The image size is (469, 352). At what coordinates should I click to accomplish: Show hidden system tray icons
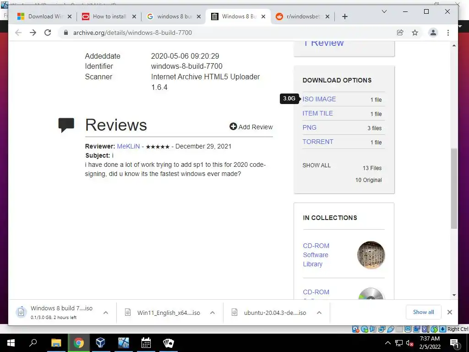coord(387,343)
